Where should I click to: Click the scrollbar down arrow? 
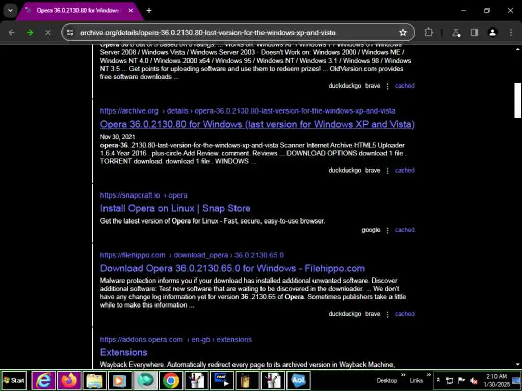518,365
